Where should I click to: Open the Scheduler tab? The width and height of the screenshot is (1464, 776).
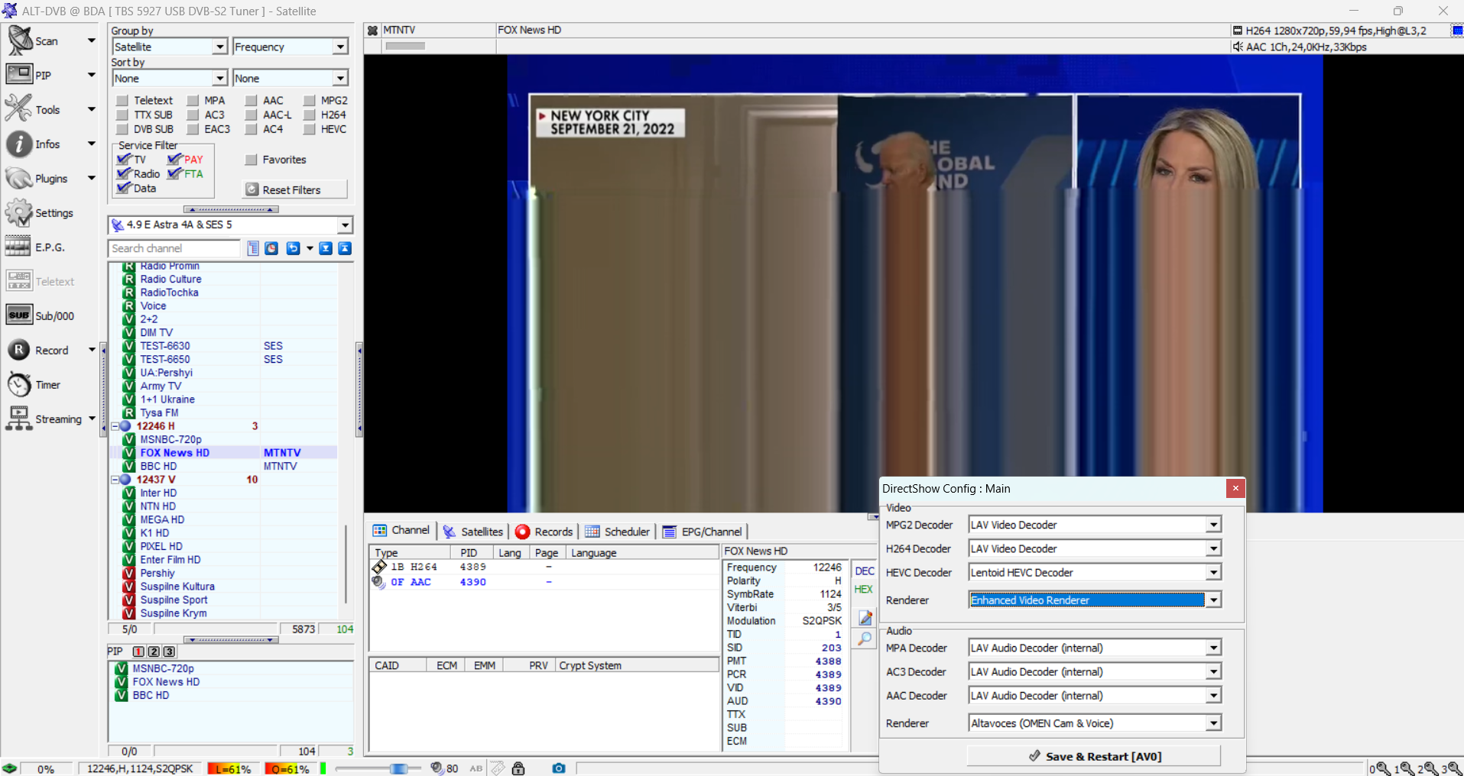(x=618, y=532)
